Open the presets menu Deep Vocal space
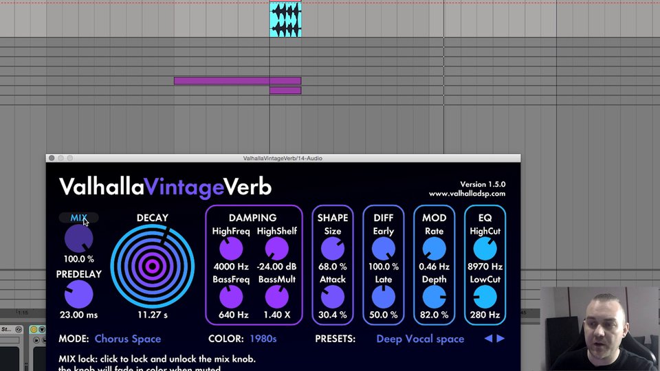The height and width of the screenshot is (371, 660). click(420, 339)
